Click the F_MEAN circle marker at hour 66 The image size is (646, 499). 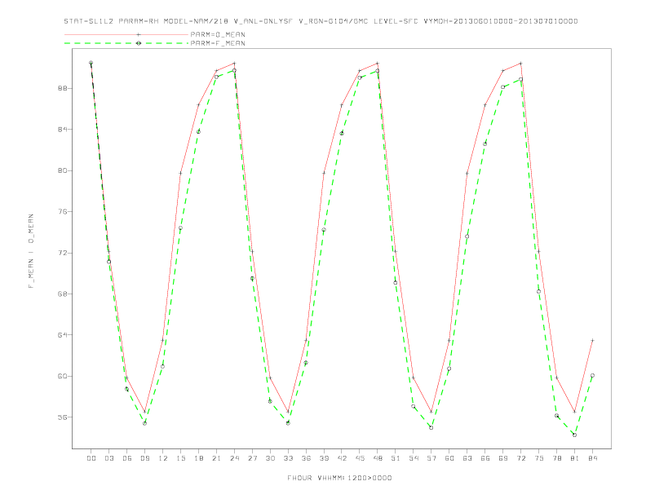[485, 144]
